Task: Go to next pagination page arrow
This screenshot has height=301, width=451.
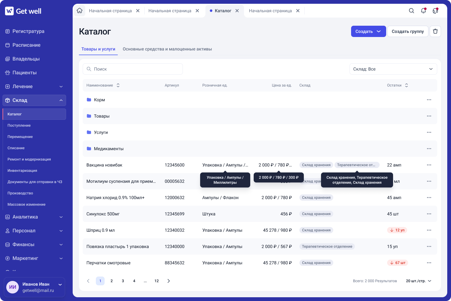Action: (x=168, y=281)
